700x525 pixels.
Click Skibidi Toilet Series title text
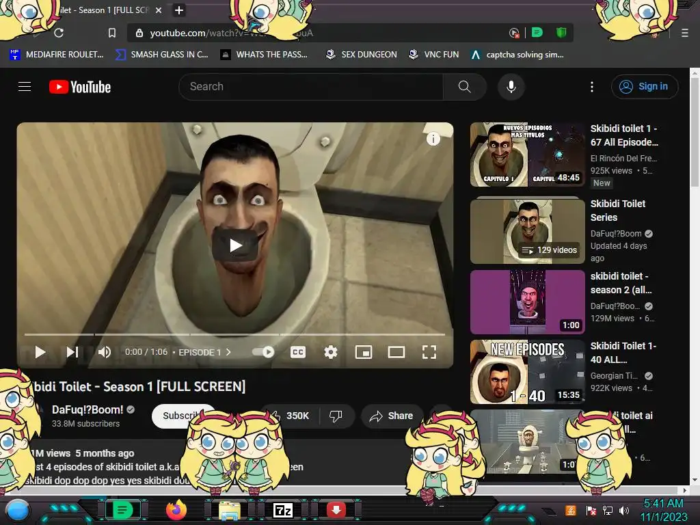click(x=618, y=211)
